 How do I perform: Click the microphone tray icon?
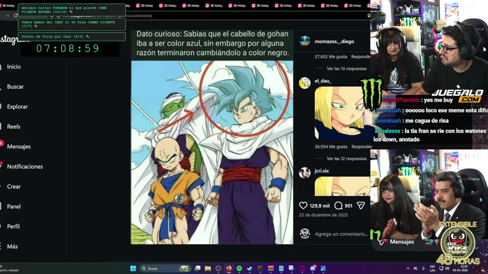click(423, 268)
